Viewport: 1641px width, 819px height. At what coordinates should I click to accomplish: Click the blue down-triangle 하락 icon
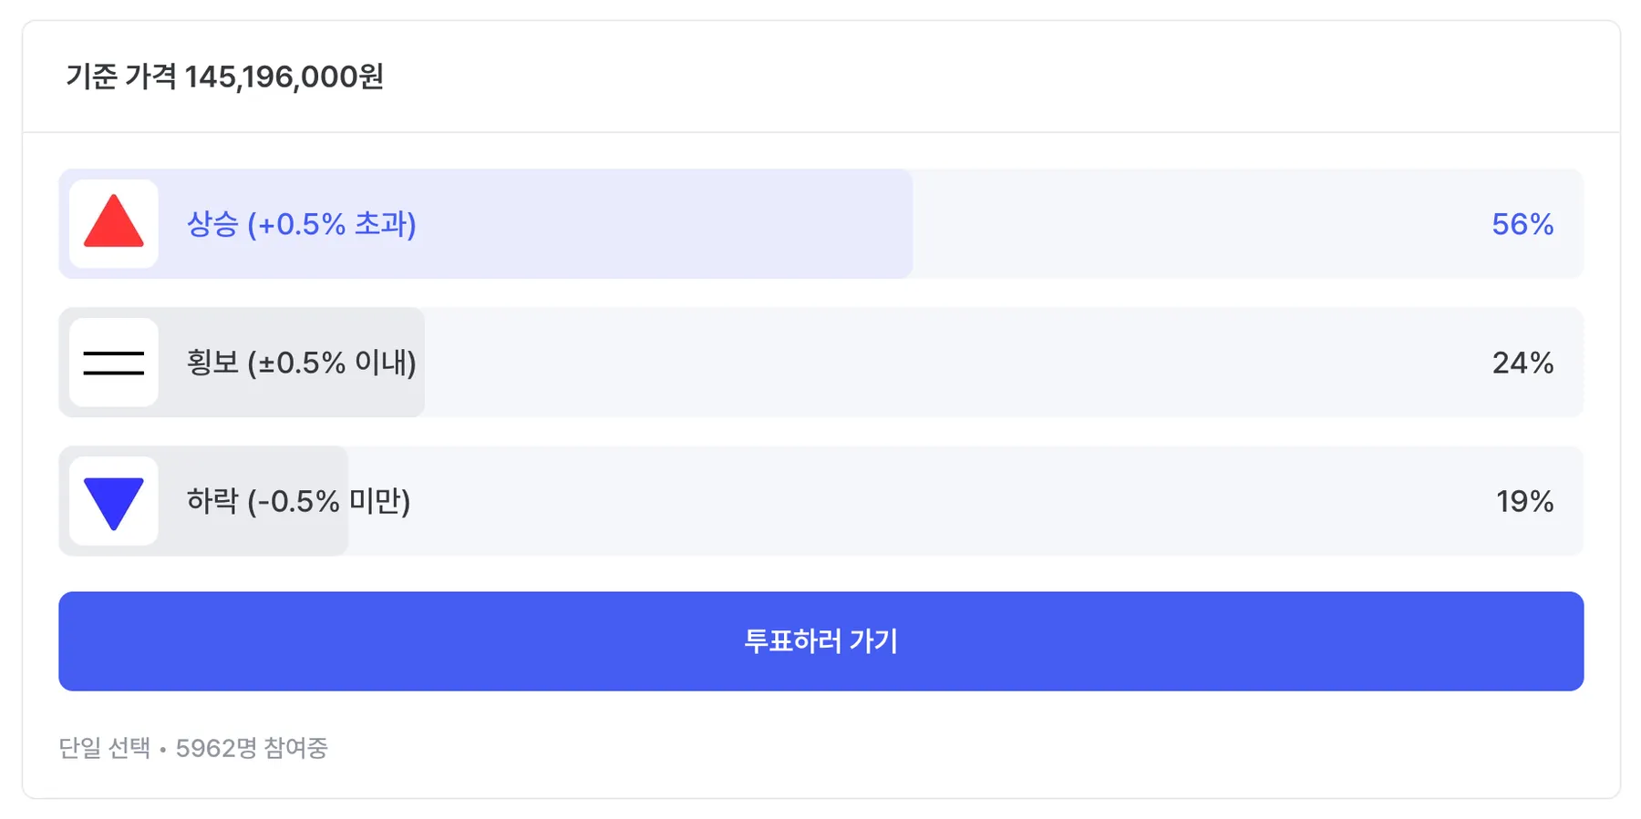pos(114,501)
